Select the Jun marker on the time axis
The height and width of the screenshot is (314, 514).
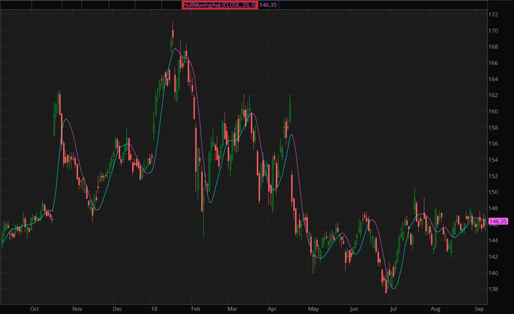coord(354,309)
